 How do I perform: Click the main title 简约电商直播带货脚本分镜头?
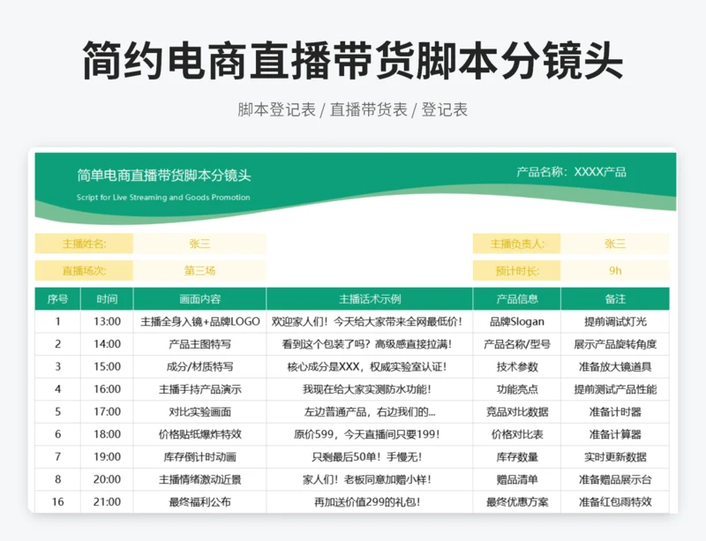352,60
